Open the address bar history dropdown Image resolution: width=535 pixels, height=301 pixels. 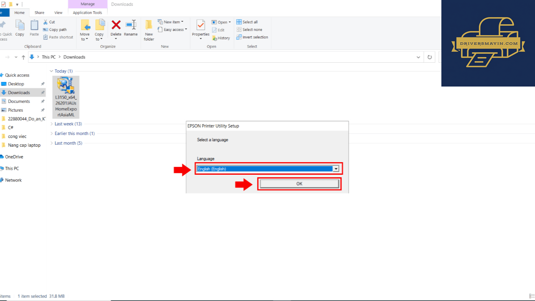point(418,57)
